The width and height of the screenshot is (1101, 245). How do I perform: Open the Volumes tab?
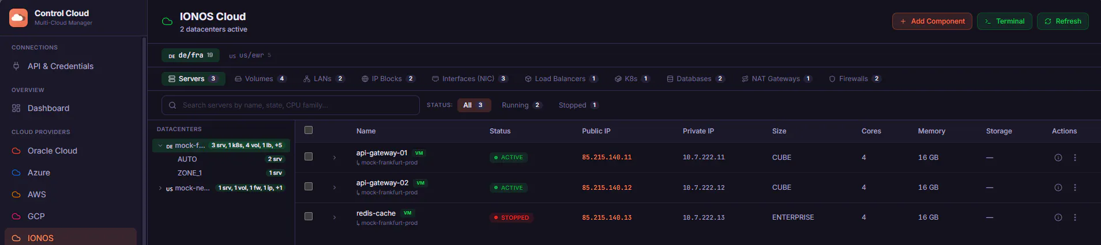pyautogui.click(x=260, y=79)
